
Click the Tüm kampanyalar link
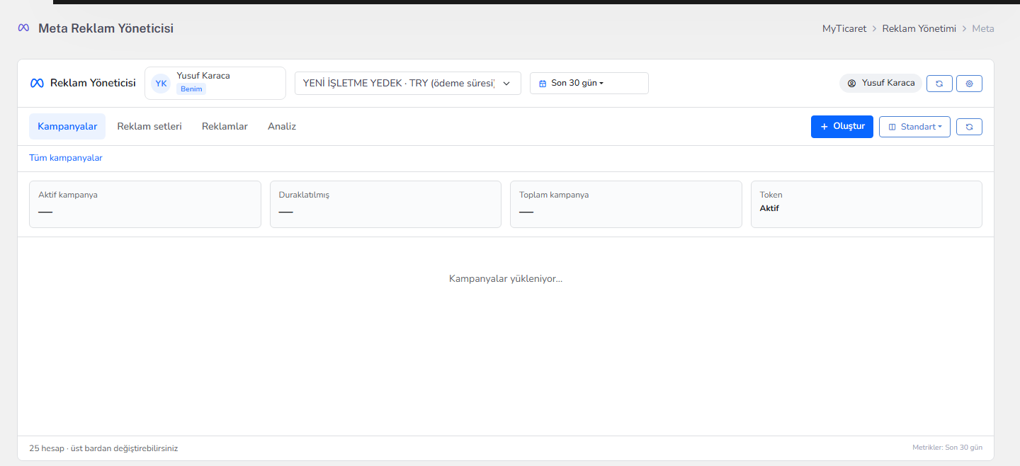(x=66, y=158)
